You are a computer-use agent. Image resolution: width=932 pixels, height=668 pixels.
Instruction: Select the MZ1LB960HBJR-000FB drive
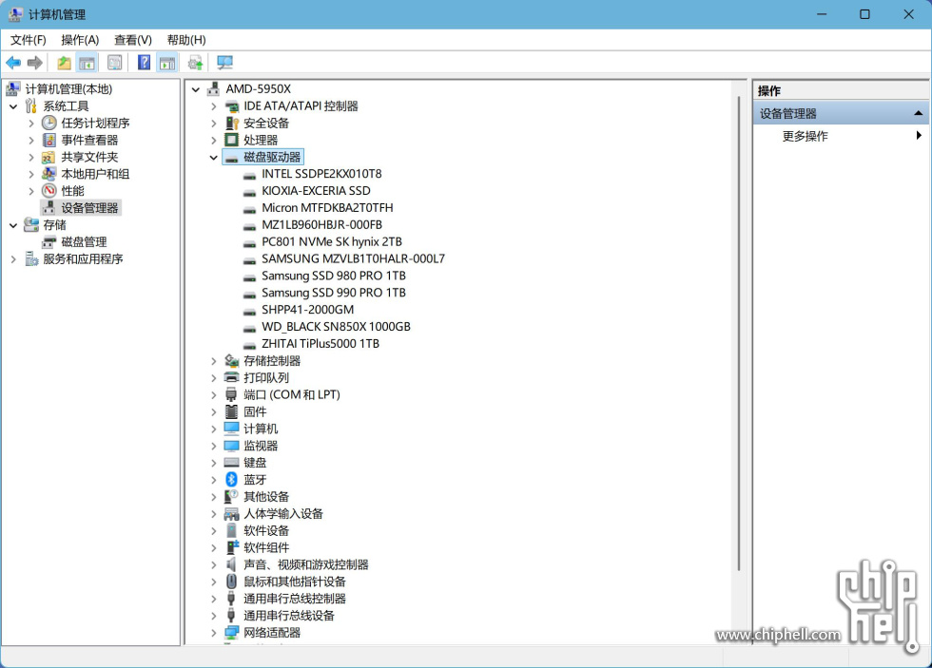click(x=321, y=225)
